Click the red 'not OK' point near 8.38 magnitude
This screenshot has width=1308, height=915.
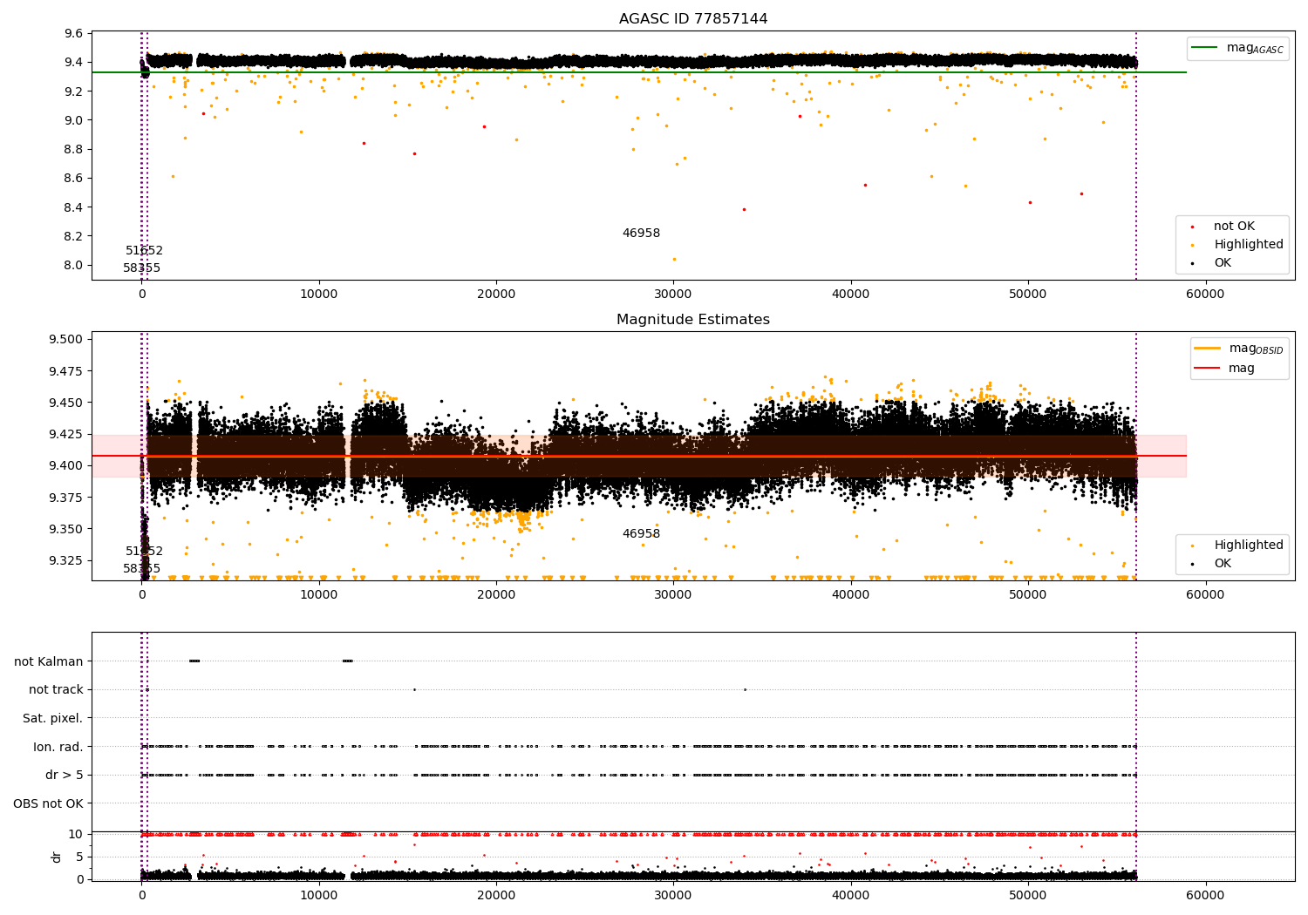744,209
